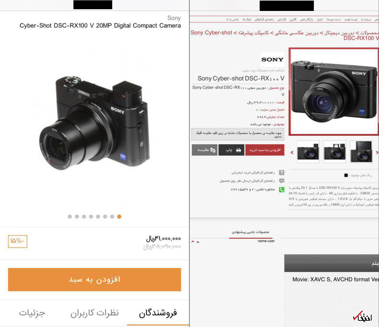Click the compare icon on gray مقایسه button
The width and height of the screenshot is (379, 327).
click(213, 150)
